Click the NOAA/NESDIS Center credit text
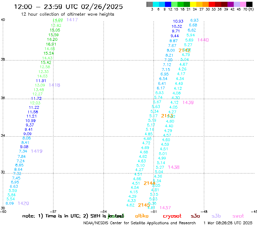 (140, 223)
